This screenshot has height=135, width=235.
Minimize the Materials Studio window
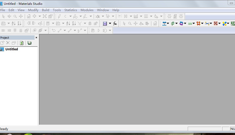[x=231, y=3]
